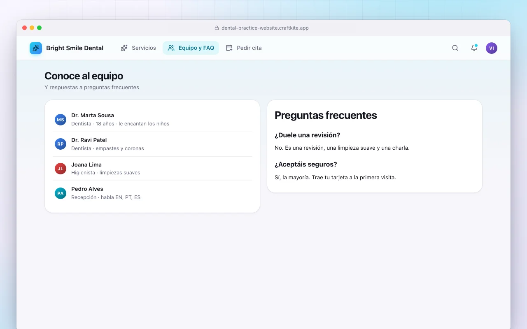Select the Dr. Marta Sousa name
The height and width of the screenshot is (329, 527).
click(93, 116)
